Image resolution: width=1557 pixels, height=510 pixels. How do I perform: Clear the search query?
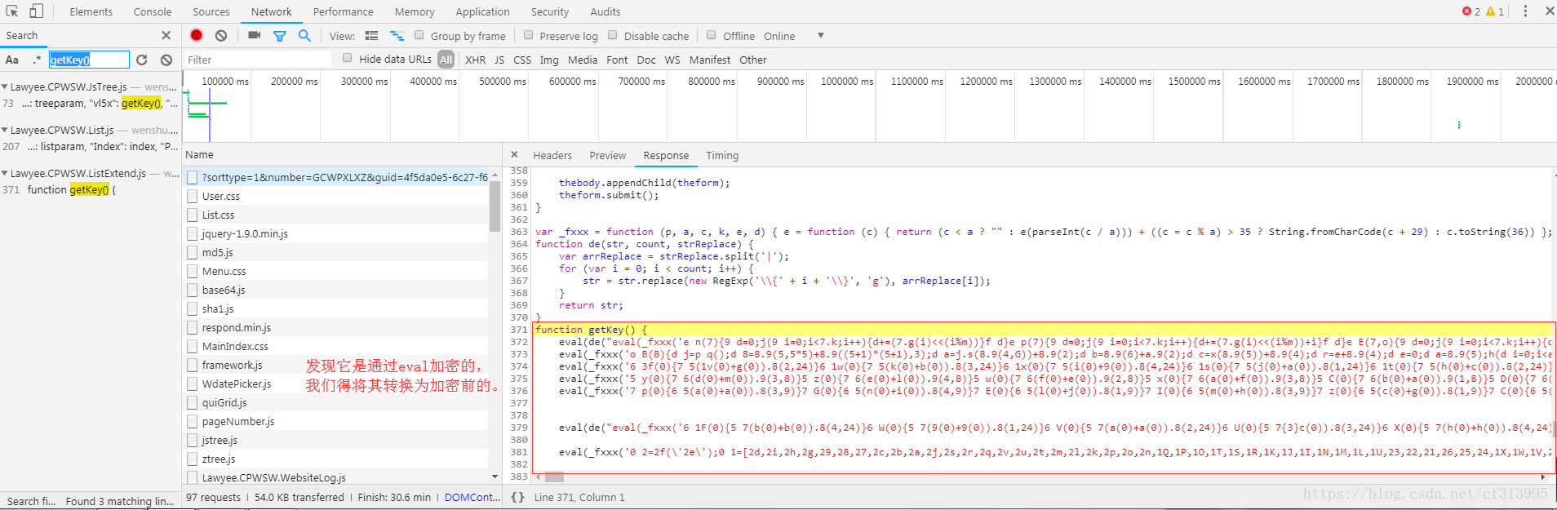pos(166,60)
